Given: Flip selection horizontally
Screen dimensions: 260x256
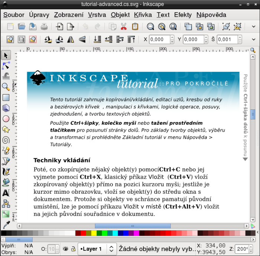Looking at the screenshot, I should (x=71, y=39).
